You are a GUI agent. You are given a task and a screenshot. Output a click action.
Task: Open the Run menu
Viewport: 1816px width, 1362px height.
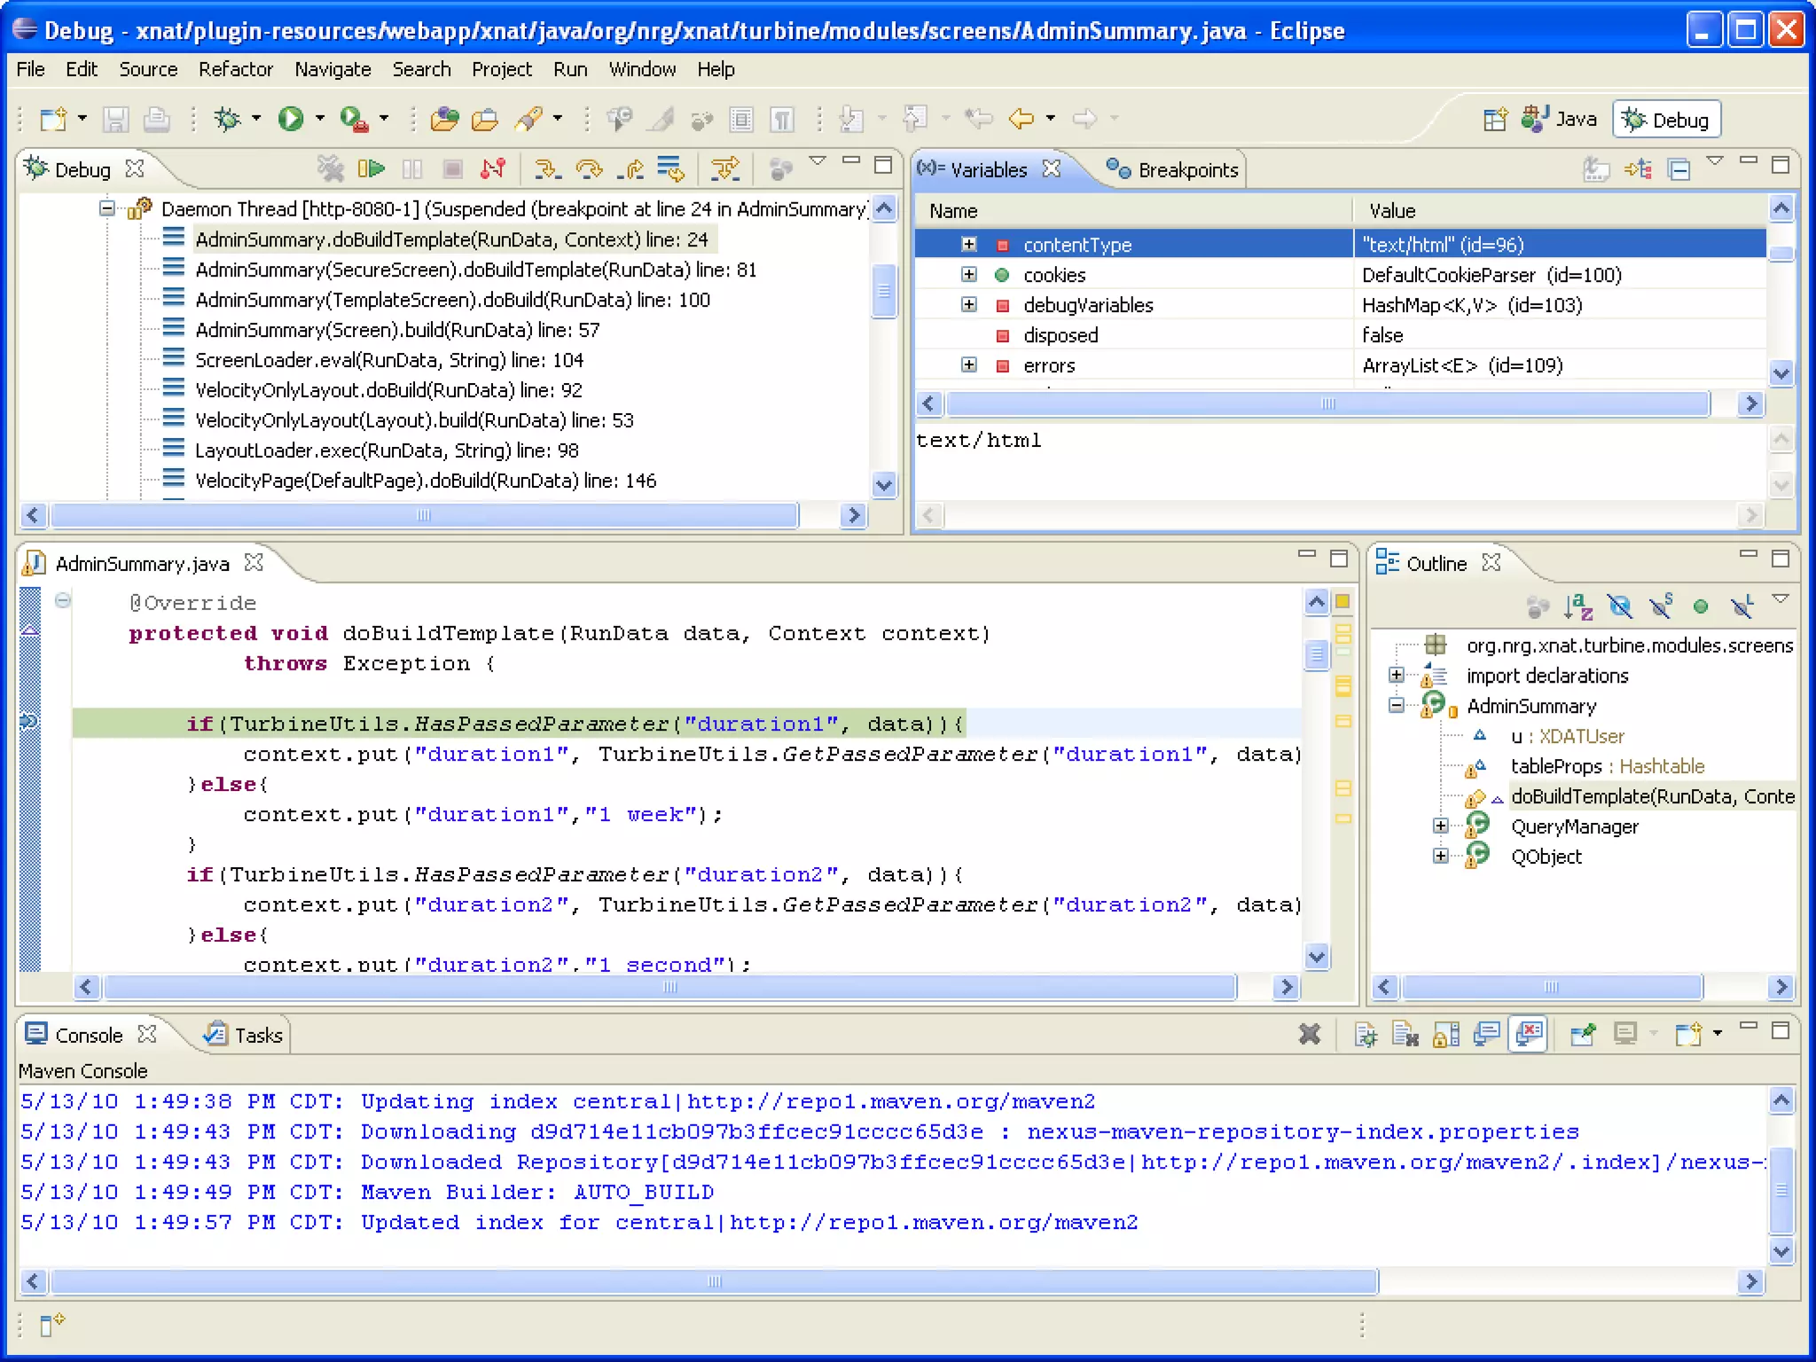click(x=570, y=69)
